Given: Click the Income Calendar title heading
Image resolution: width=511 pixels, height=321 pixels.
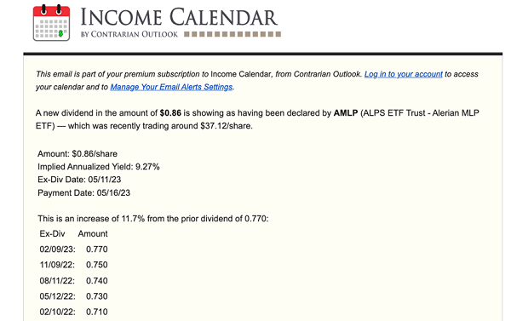Looking at the screenshot, I should pyautogui.click(x=179, y=17).
